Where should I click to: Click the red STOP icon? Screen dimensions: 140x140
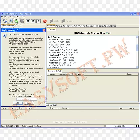45,21
